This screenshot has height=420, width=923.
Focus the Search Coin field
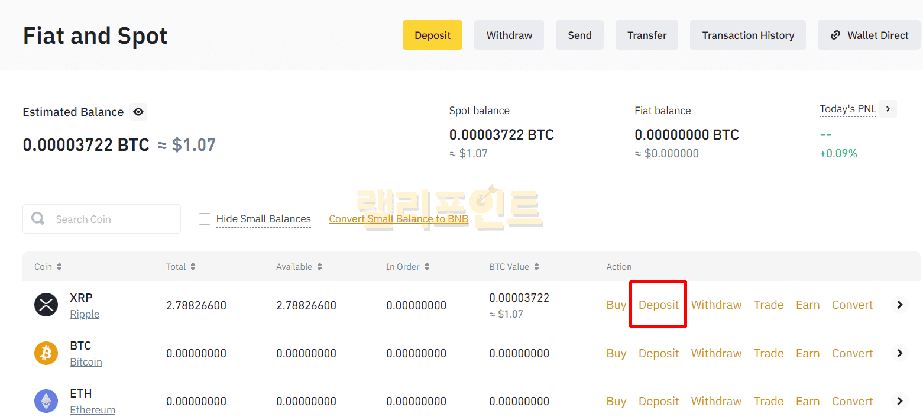click(102, 219)
